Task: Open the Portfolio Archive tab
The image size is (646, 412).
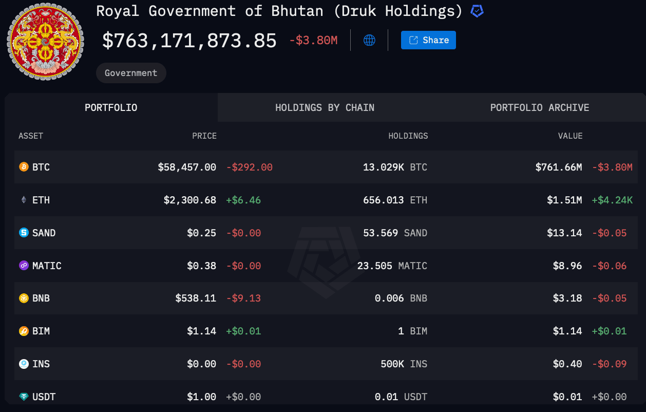Action: pyautogui.click(x=539, y=108)
